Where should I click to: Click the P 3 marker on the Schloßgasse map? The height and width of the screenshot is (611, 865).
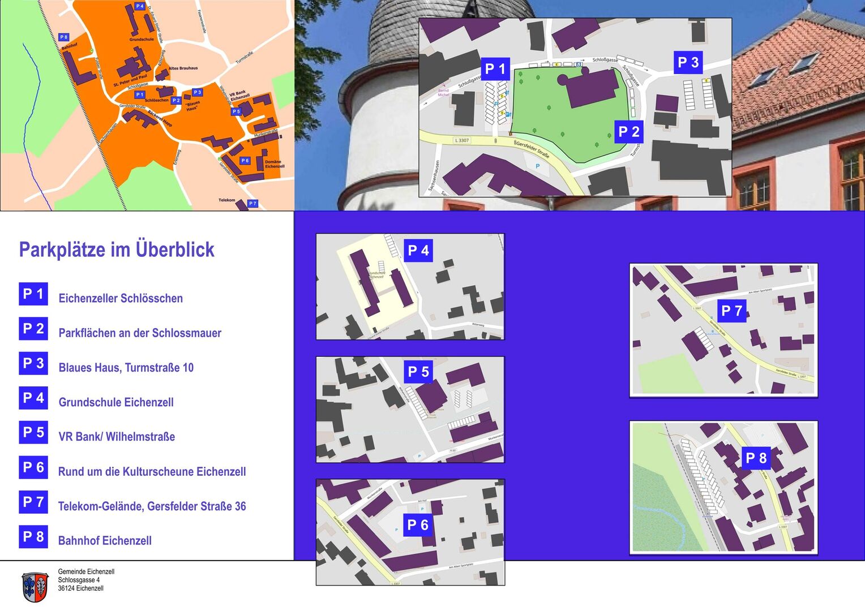coord(688,63)
